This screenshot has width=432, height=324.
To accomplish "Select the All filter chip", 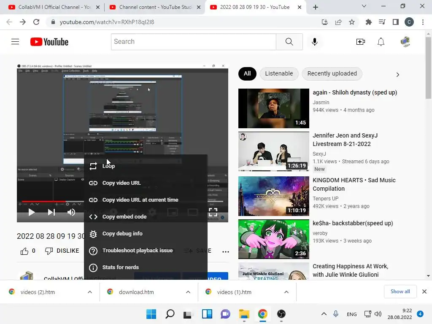I will click(247, 73).
